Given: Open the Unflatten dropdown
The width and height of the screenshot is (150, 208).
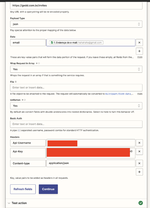Looking at the screenshot, I should 76,106.
